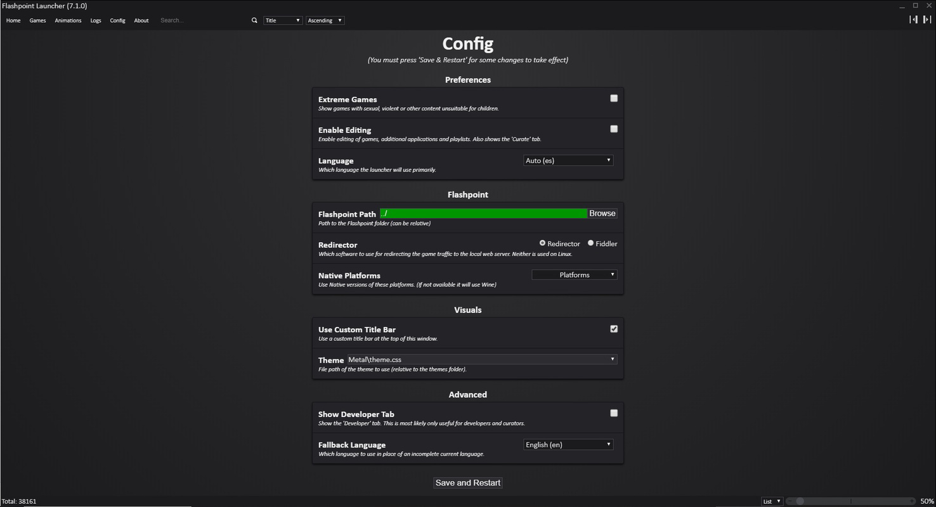
Task: Uncheck Use Custom Title Bar
Action: (x=614, y=329)
